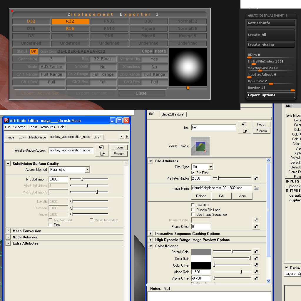The width and height of the screenshot is (301, 301).
Task: Click the Default Color swatch
Action: (x=201, y=252)
